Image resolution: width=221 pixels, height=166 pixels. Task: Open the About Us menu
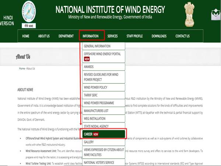tap(44, 36)
